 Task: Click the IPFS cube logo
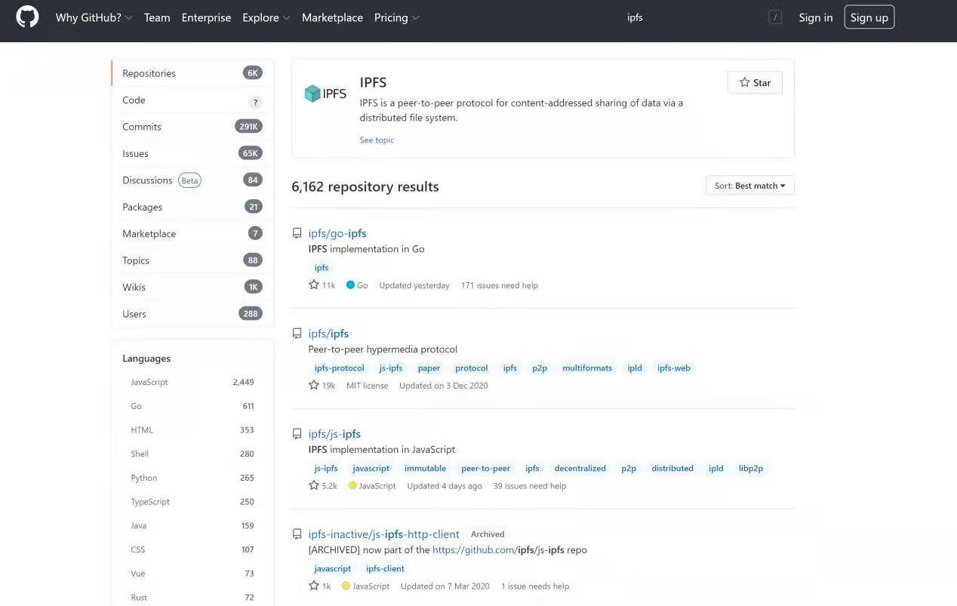[x=325, y=94]
